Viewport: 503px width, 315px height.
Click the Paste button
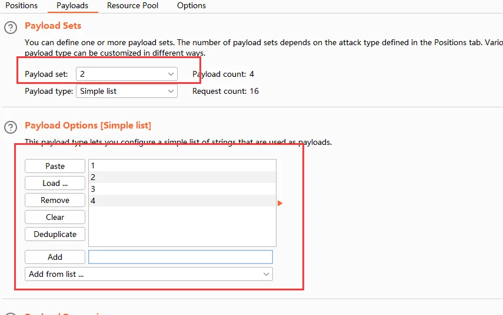55,166
